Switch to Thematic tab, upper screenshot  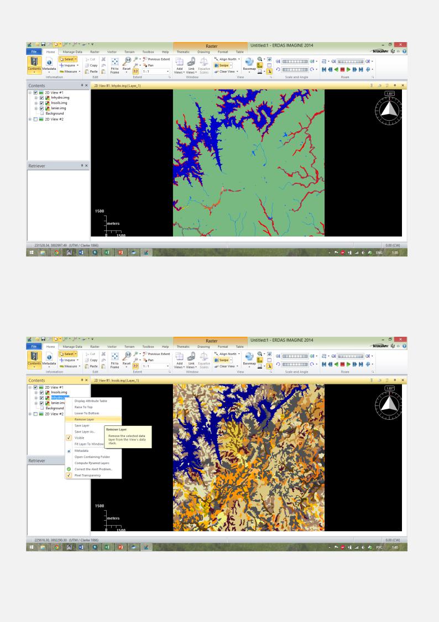click(183, 52)
